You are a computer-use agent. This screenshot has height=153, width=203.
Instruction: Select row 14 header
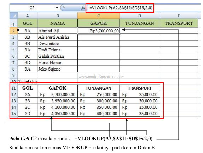[x=13, y=107]
